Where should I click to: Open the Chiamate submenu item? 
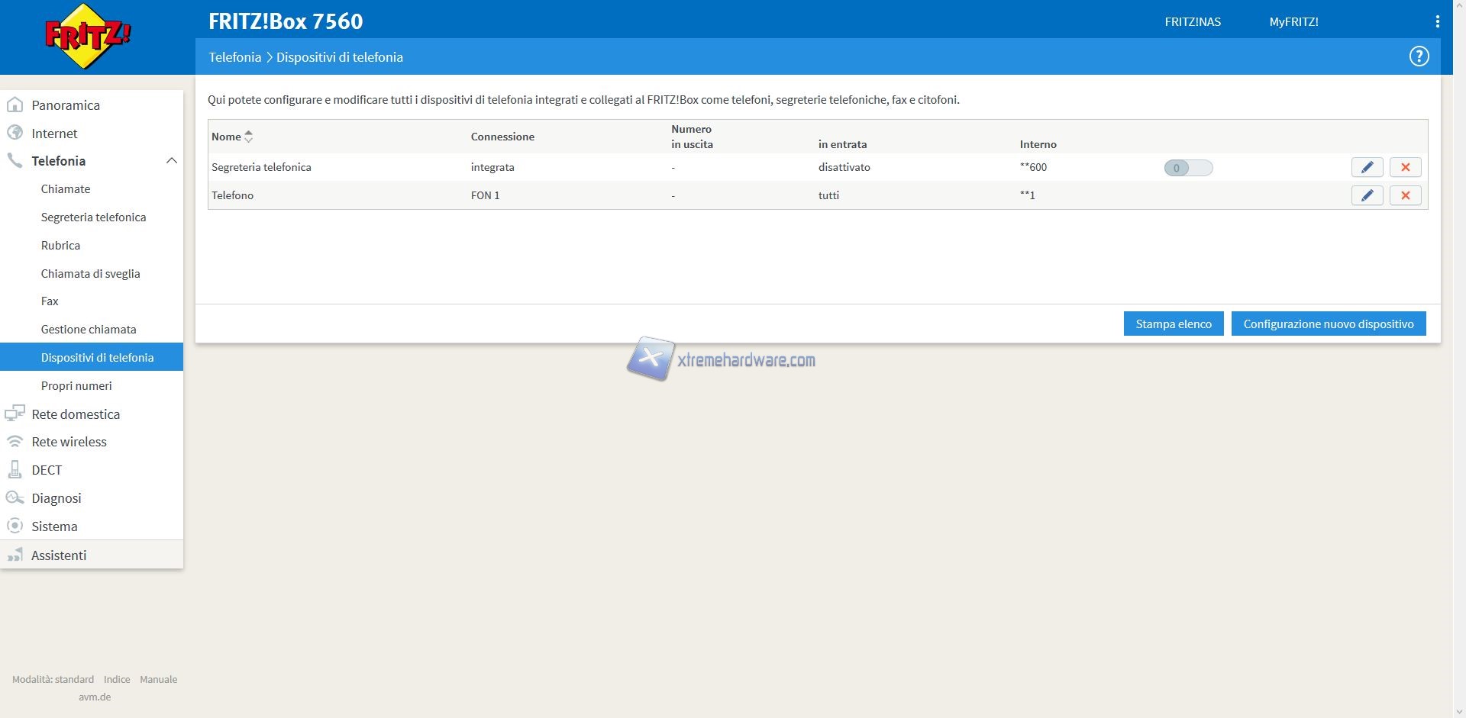coord(66,189)
